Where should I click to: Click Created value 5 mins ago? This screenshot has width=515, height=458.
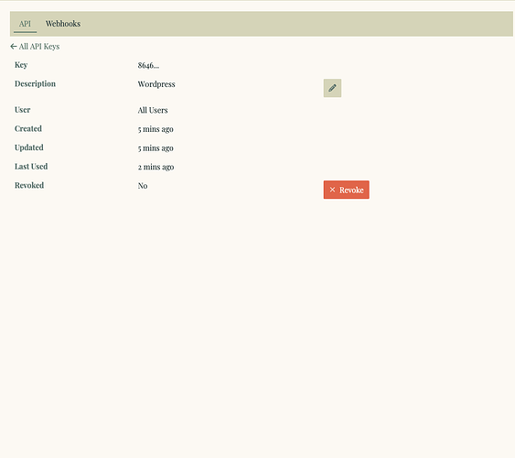point(156,129)
